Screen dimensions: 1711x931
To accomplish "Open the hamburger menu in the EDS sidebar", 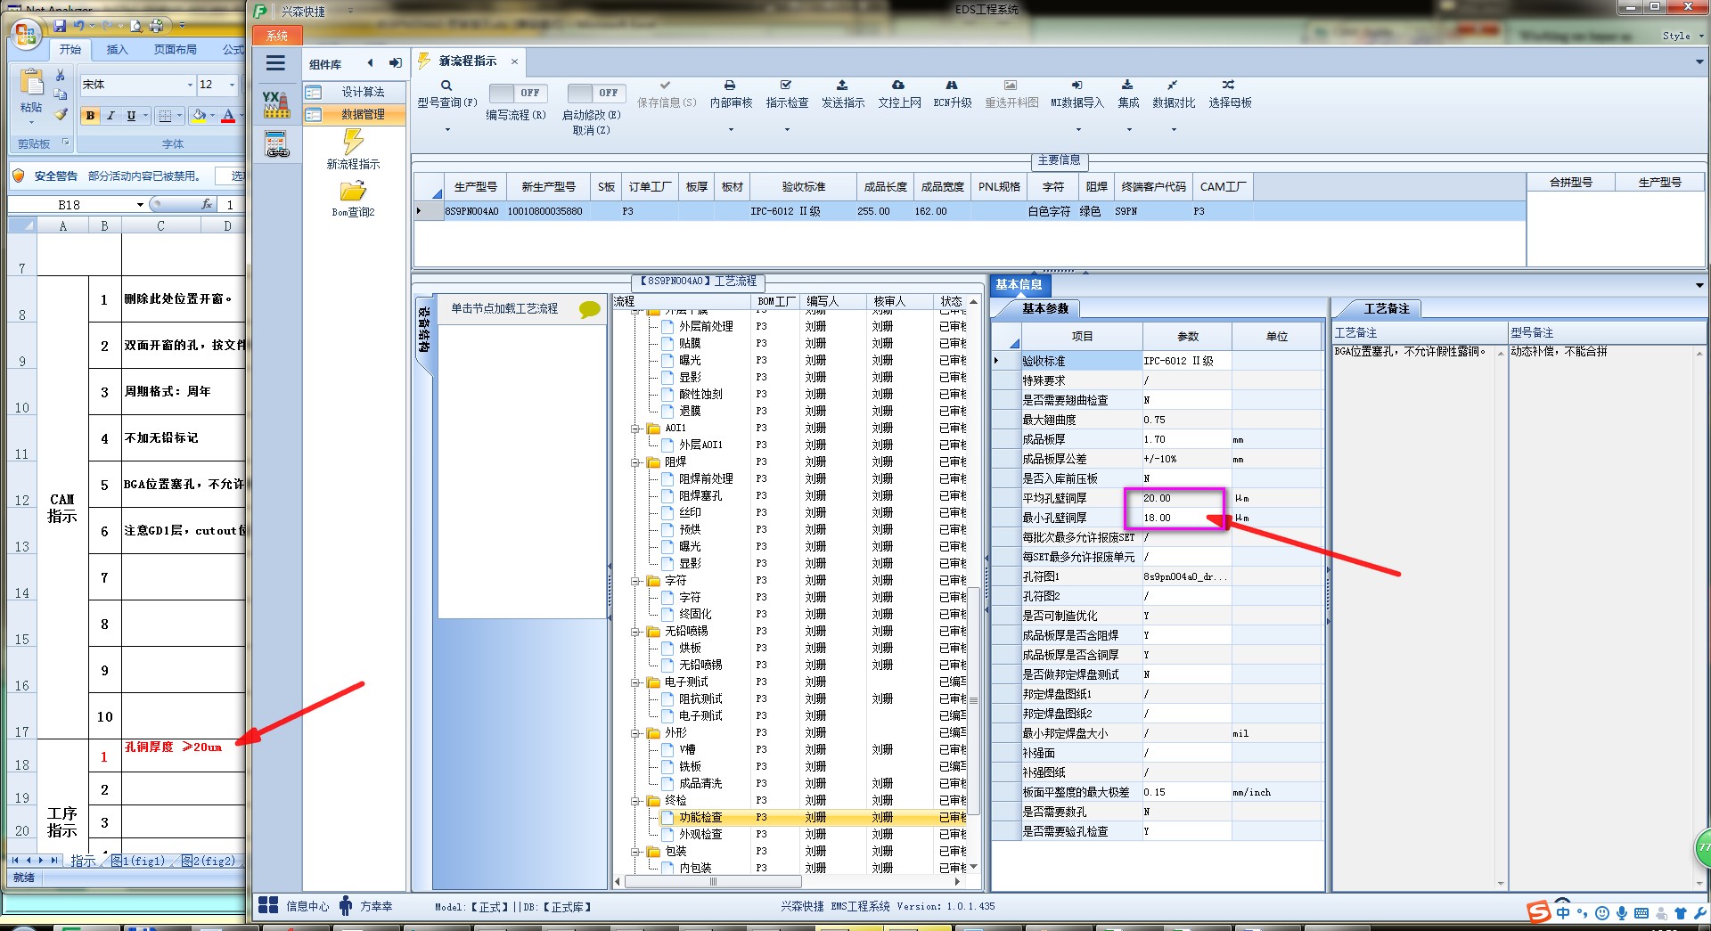I will click(x=275, y=63).
